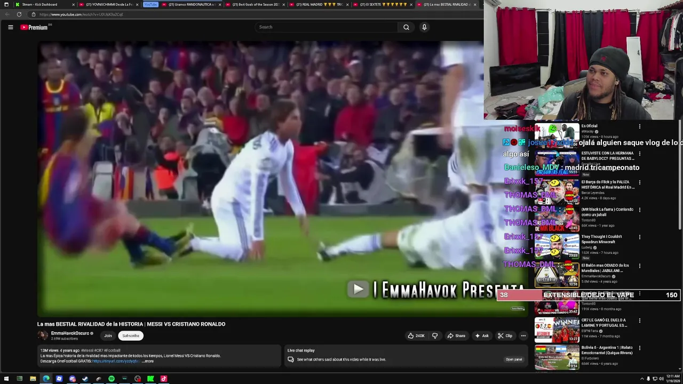Subscribe to EmmaHavokOscuro
Screen dimensions: 683x384
pos(131,335)
